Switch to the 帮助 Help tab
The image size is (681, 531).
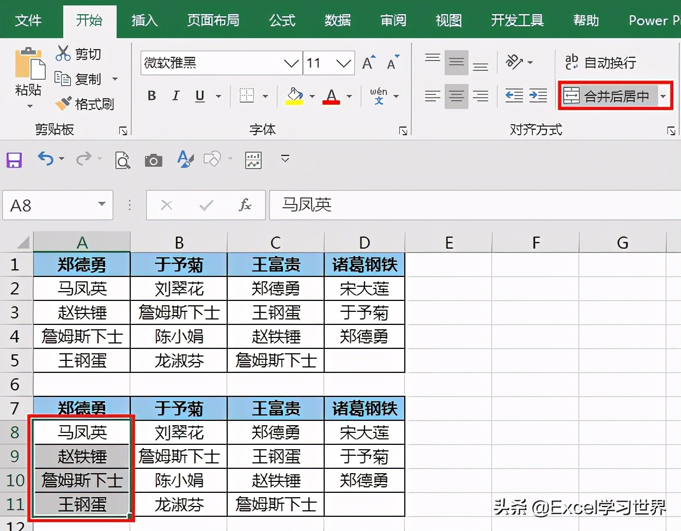point(586,20)
